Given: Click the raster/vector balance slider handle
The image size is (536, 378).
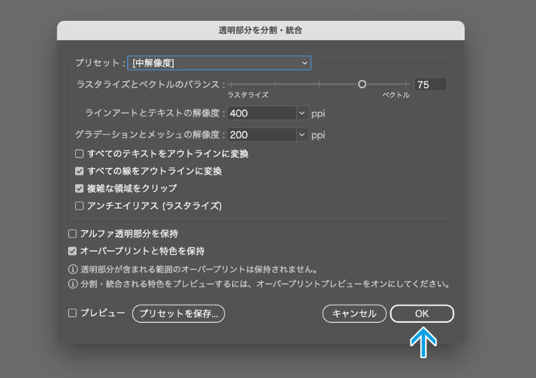Looking at the screenshot, I should [362, 84].
